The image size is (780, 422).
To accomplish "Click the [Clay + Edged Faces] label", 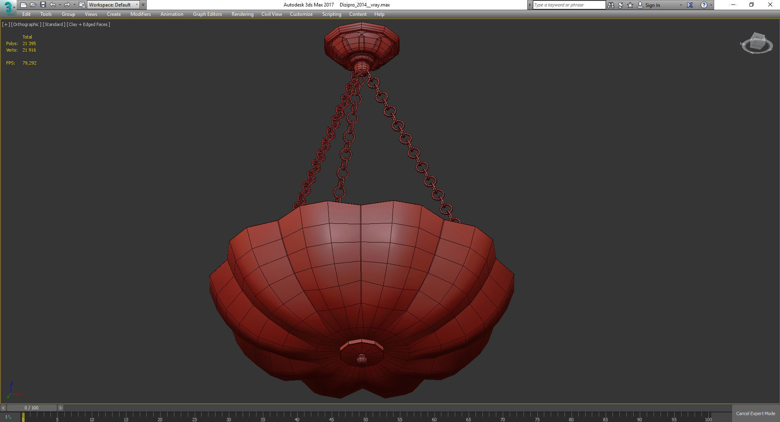I will tap(88, 24).
